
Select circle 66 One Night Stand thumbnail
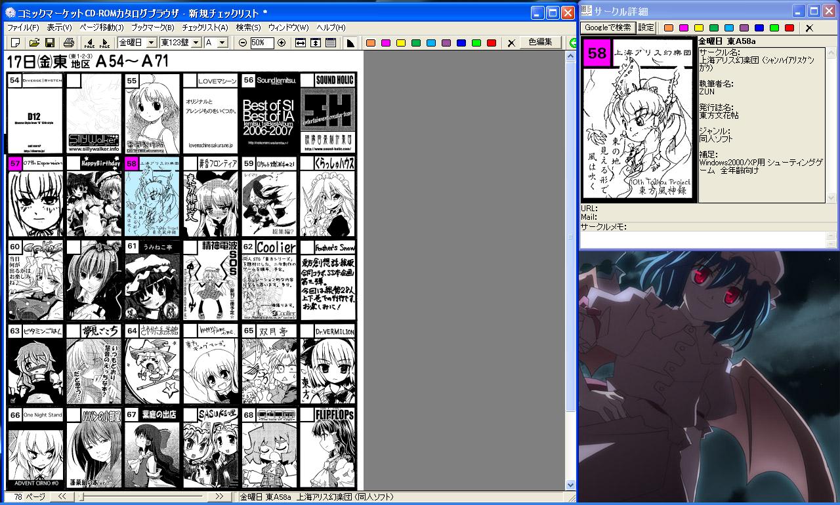pos(35,447)
